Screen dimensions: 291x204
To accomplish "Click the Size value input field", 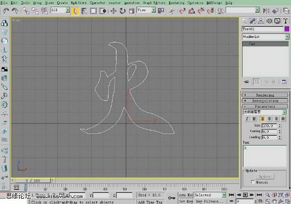I will (269, 126).
